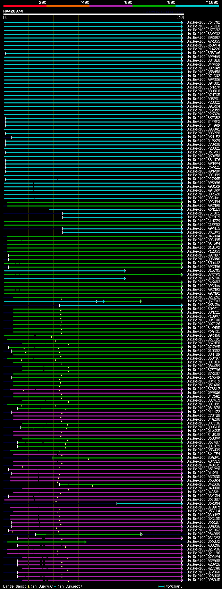The height and width of the screenshot is (589, 222).
Task: Click label UniRef100_B2IZ52
Action: 203,297
